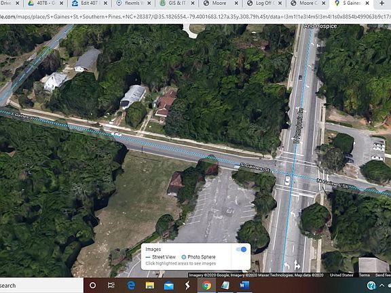Screen dimensions: 391x293
Task: Click the 'United States' footer link
Action: tap(341, 275)
